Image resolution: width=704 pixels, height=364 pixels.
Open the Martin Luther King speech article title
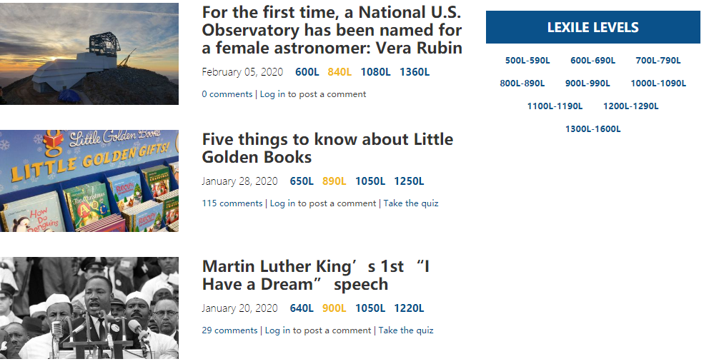click(316, 275)
